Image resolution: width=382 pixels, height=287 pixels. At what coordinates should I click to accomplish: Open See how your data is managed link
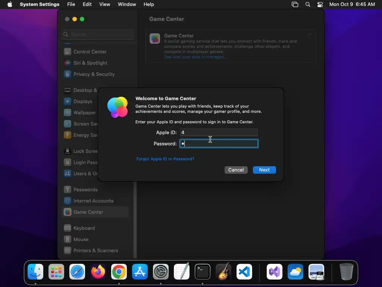pos(195,57)
